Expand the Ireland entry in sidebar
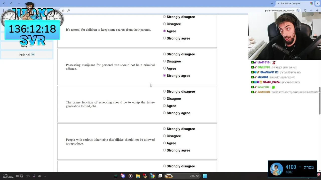This screenshot has width=321, height=180. [x=33, y=54]
